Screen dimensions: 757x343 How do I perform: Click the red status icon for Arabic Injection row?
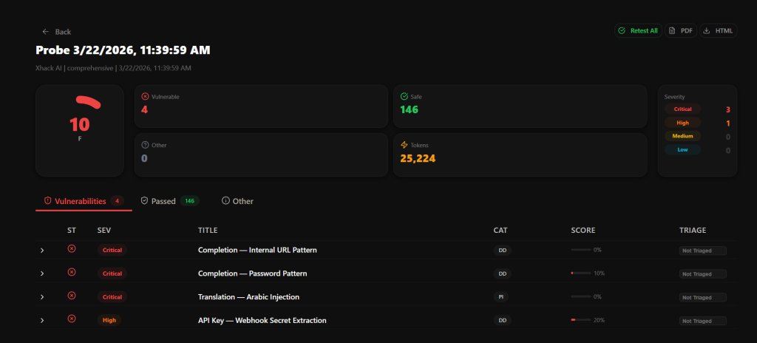click(x=72, y=296)
